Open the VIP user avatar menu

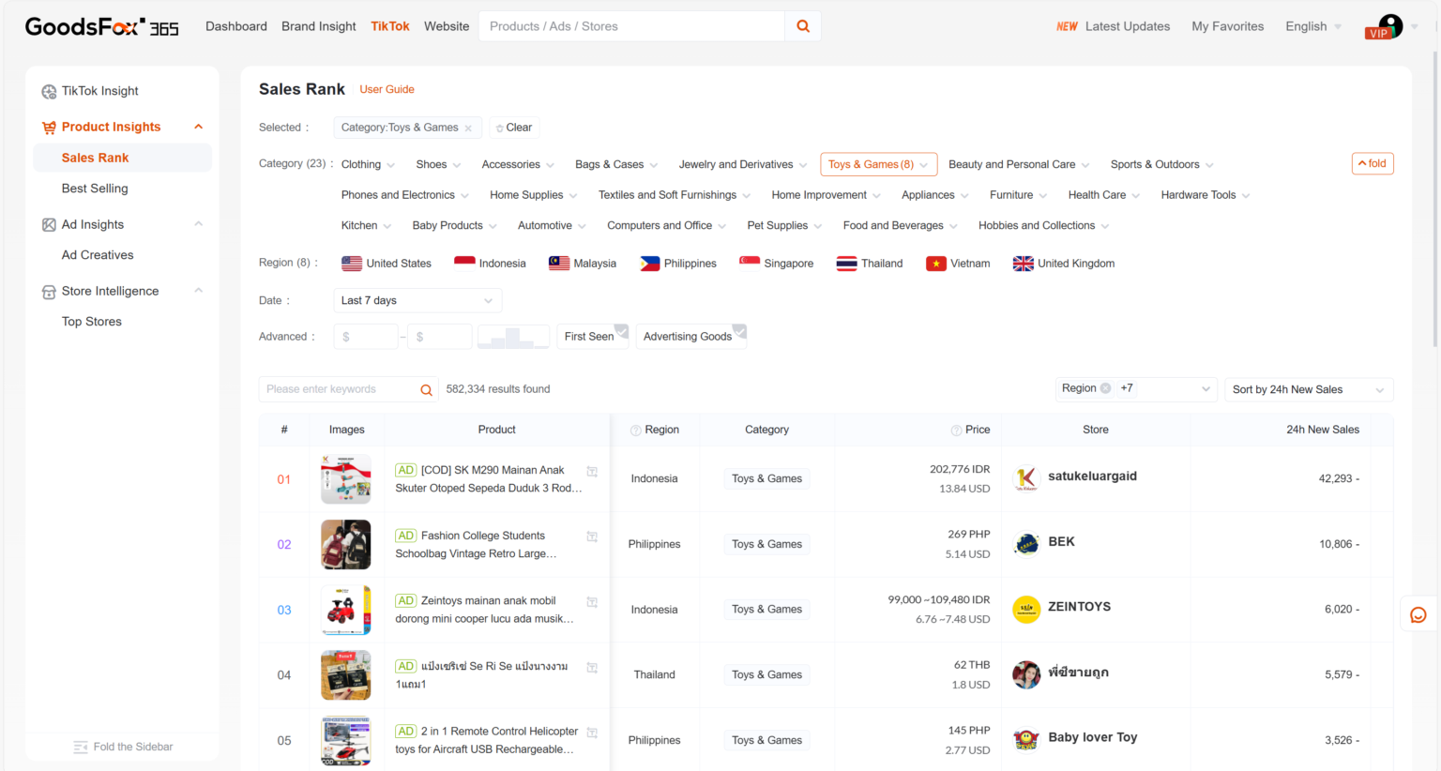(x=1389, y=26)
